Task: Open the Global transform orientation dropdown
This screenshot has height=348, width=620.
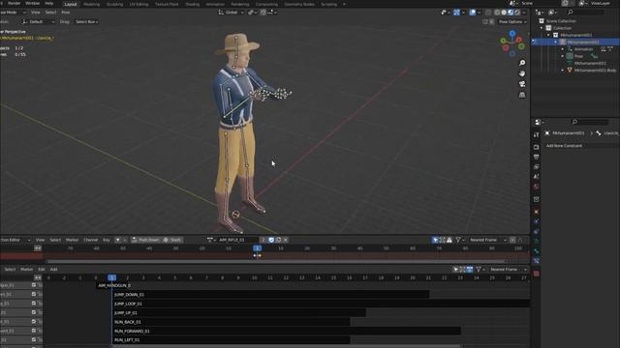Action: (232, 13)
